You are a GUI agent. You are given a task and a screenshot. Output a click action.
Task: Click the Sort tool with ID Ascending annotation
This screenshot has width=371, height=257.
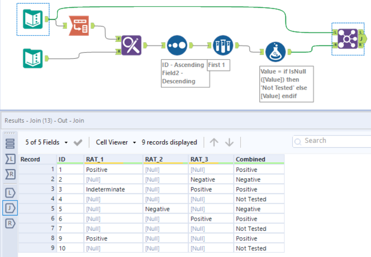177,45
